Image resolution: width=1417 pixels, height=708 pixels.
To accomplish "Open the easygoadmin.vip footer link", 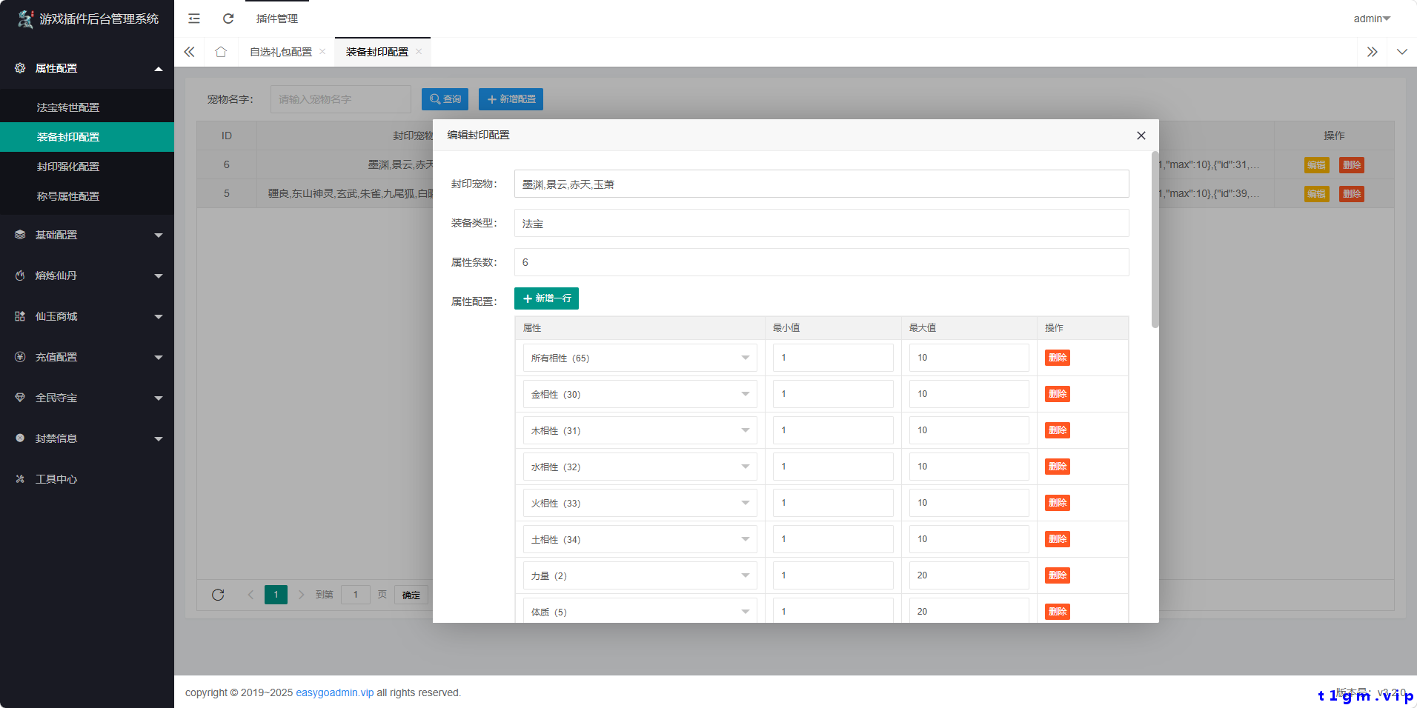I will (x=334, y=692).
